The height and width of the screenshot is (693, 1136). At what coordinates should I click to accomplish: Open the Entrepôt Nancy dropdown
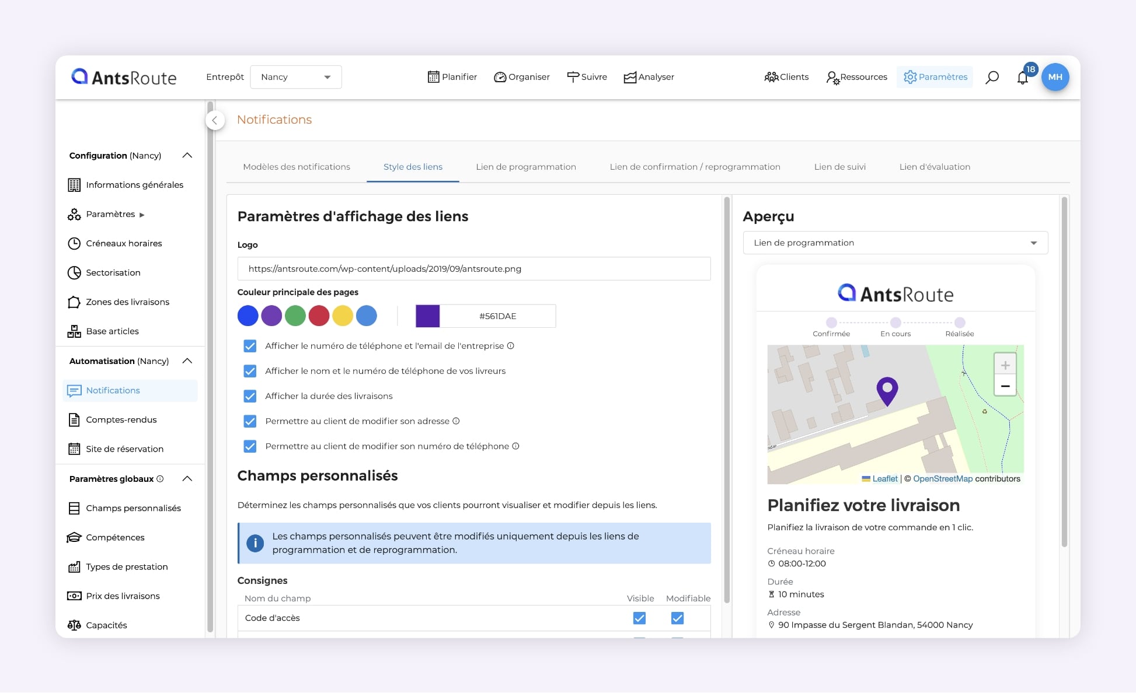[296, 77]
